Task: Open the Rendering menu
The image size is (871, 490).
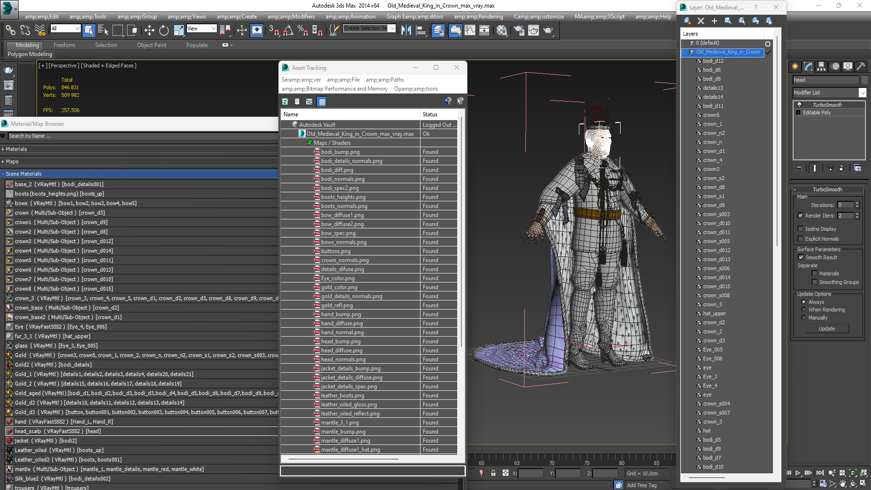Action: coord(478,17)
